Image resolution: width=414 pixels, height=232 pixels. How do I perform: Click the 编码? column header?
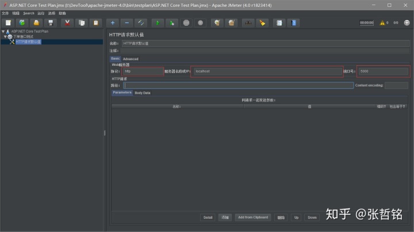381,107
